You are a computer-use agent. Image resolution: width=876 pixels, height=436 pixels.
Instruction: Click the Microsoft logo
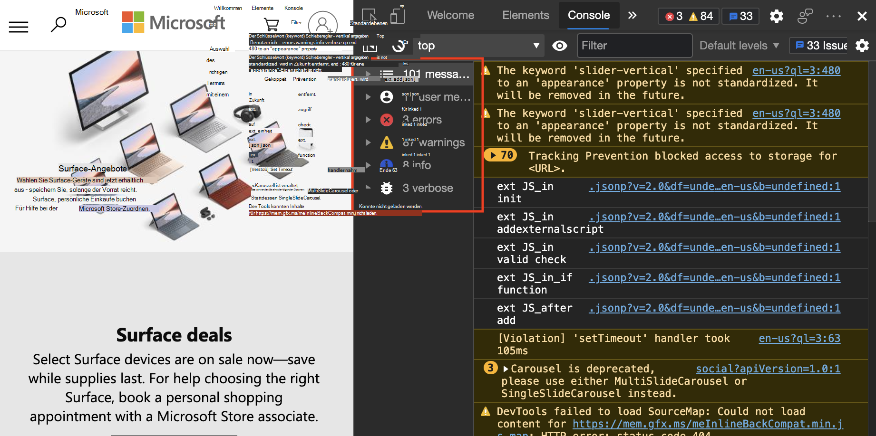(173, 22)
